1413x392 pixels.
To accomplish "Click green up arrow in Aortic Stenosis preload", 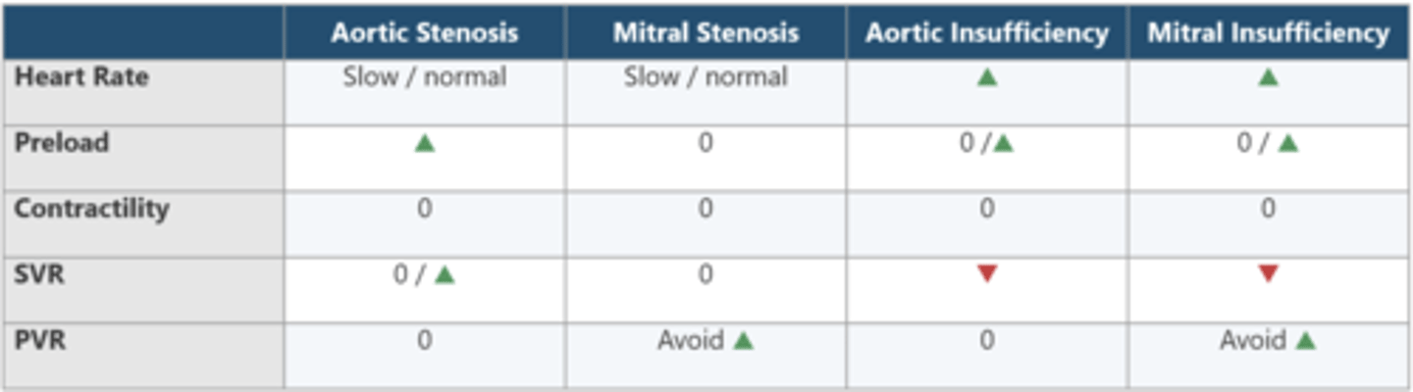I will [424, 143].
